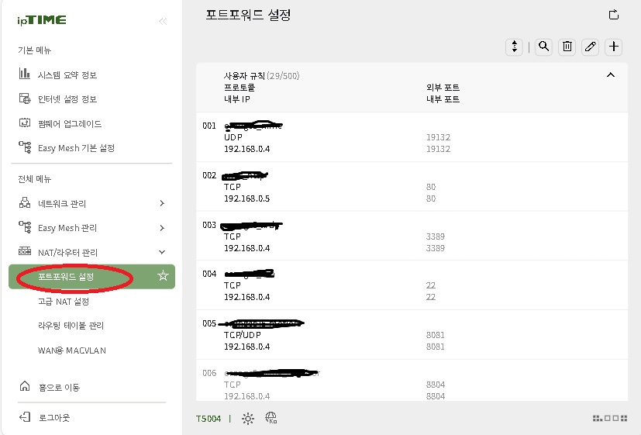Click the add rule plus icon
The width and height of the screenshot is (641, 435).
tap(614, 47)
